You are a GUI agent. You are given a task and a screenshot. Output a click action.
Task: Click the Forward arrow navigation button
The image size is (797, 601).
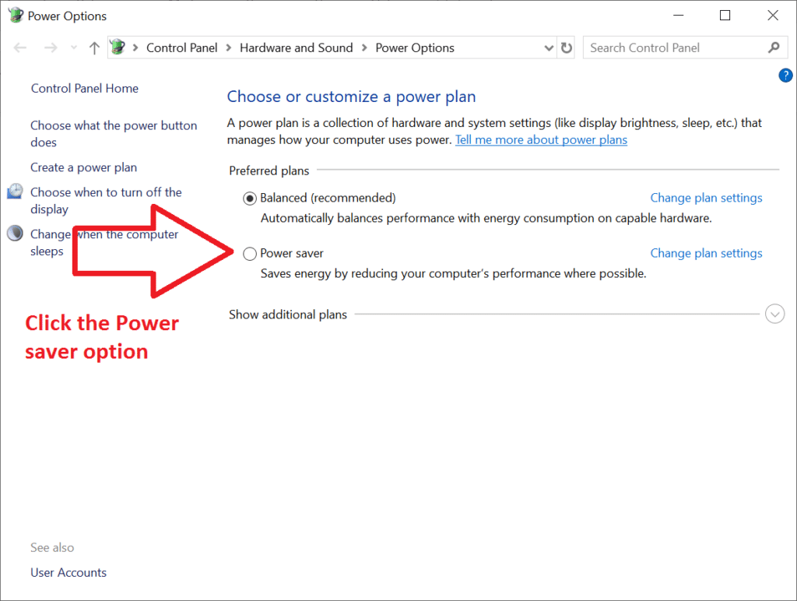point(51,48)
